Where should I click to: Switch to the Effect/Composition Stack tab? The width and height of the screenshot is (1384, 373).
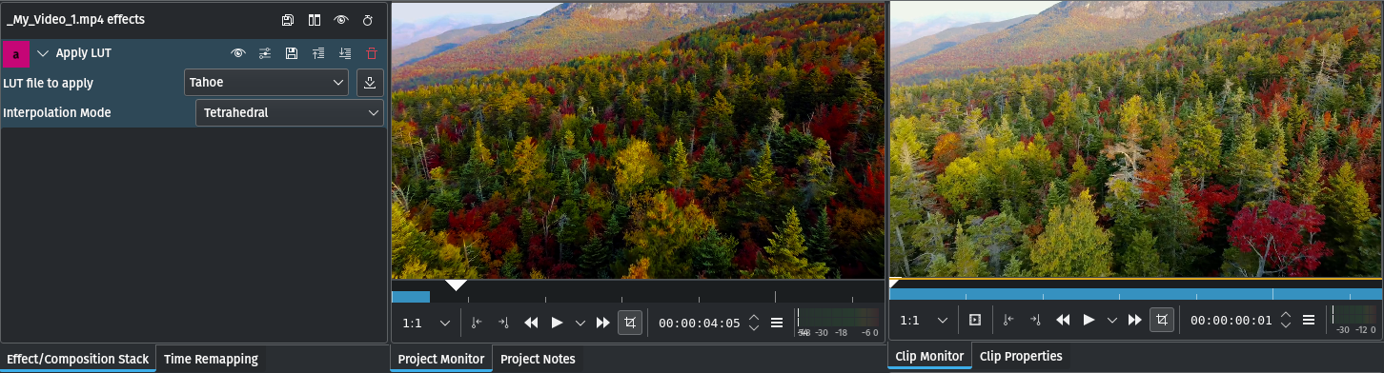tap(78, 359)
